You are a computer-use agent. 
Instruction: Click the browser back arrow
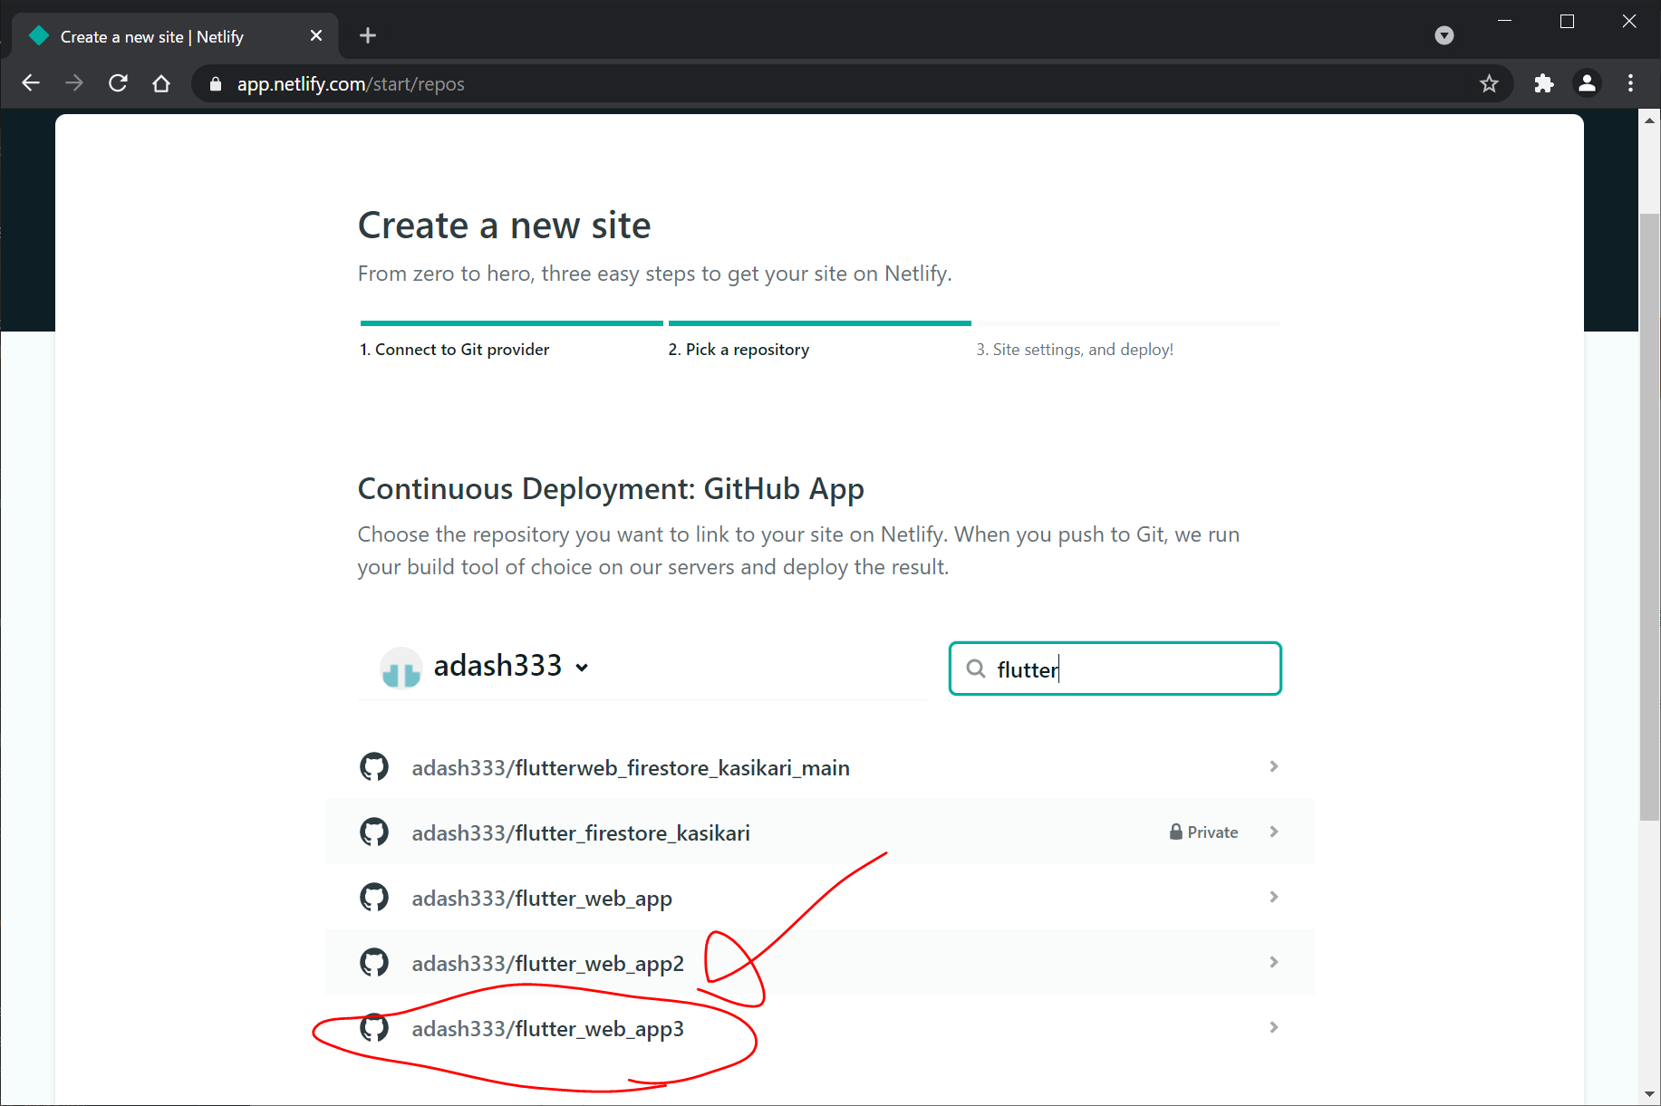[x=31, y=83]
